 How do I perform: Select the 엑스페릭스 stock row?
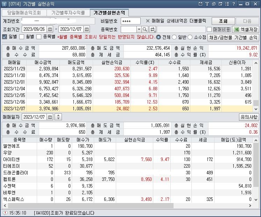[128, 199]
